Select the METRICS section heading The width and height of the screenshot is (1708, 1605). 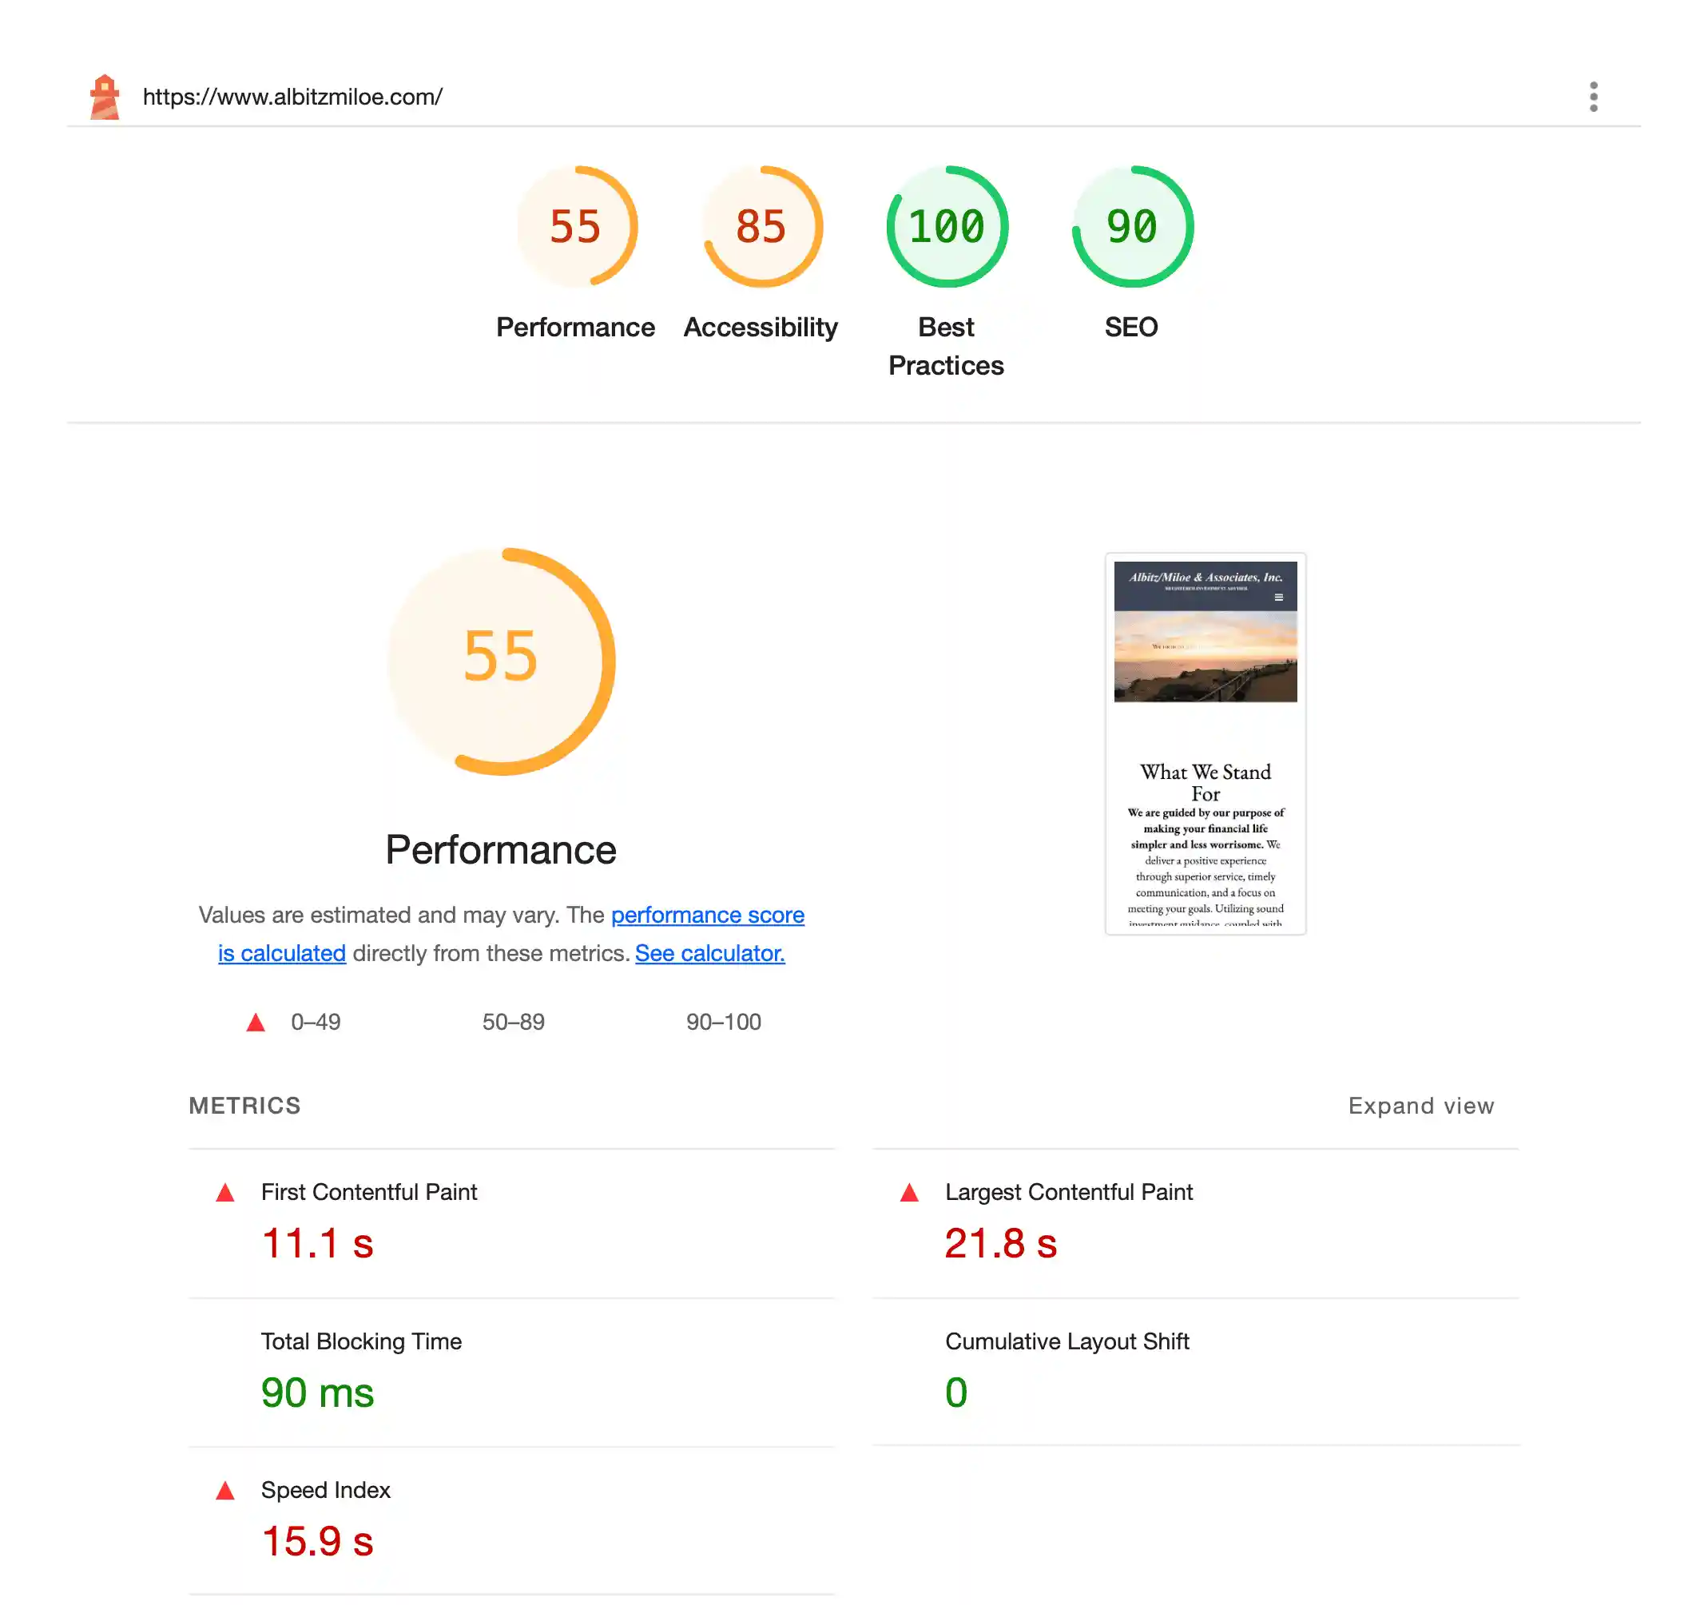pos(245,1106)
